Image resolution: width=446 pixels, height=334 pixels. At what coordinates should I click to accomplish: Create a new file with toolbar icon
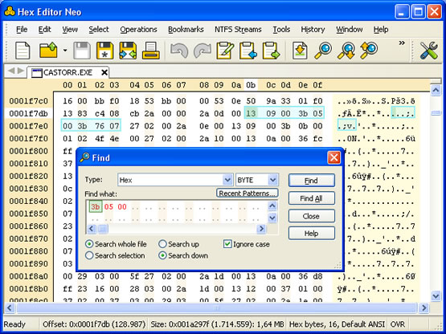23,51
